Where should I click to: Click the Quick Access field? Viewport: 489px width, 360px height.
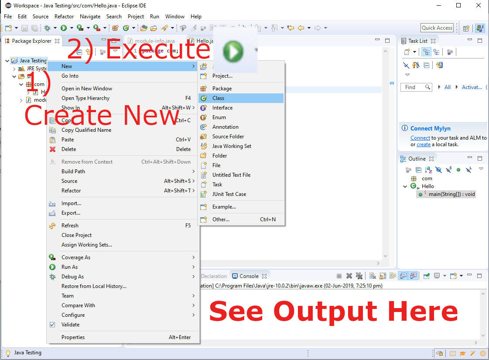(x=437, y=27)
